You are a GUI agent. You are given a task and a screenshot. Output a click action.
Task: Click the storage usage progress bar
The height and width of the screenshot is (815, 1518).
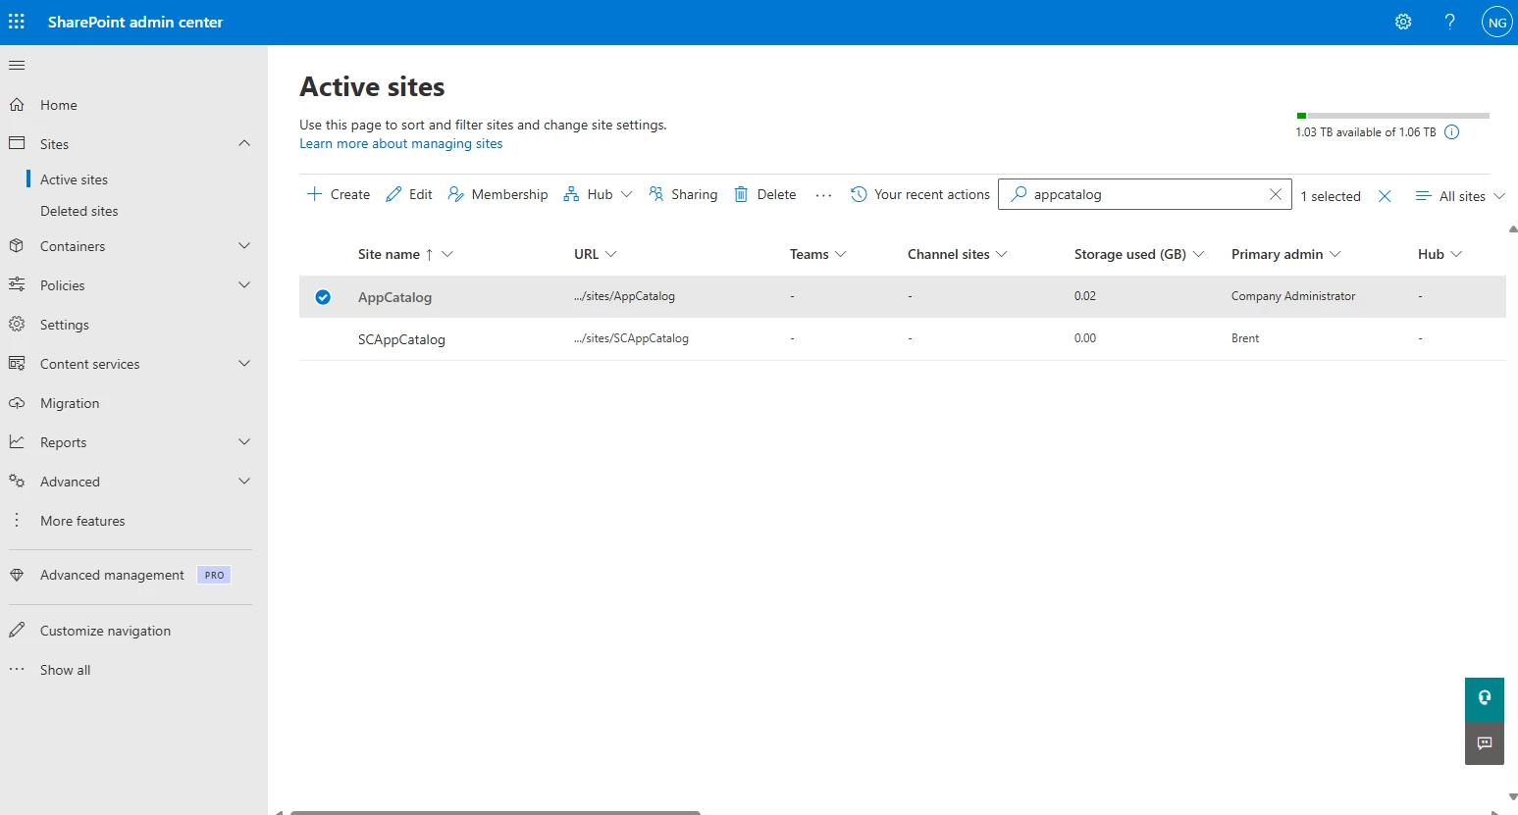pos(1392,115)
